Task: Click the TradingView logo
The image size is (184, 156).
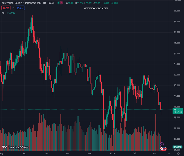Action: (15, 147)
